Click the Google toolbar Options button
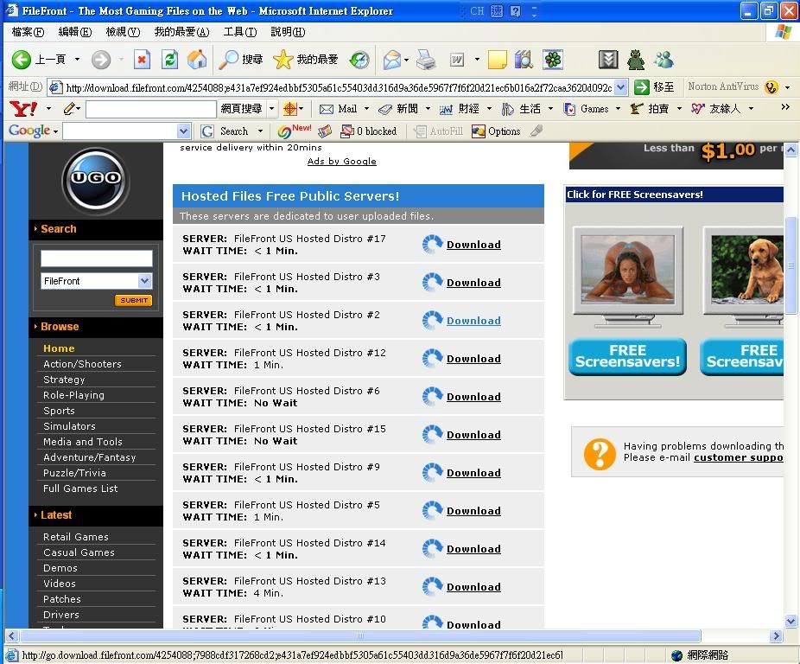 point(496,131)
